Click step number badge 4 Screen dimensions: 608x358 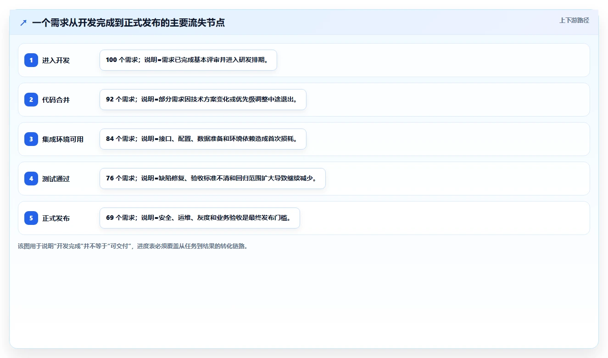click(31, 179)
